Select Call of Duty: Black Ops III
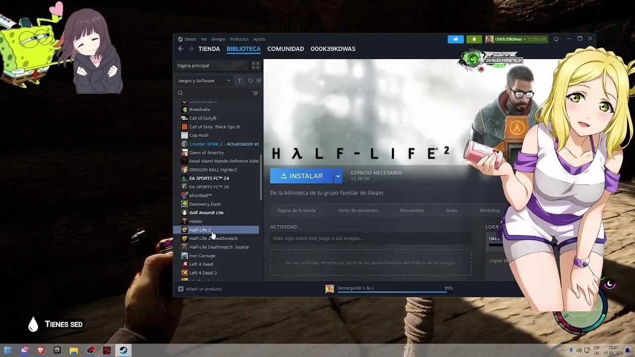 coord(214,127)
